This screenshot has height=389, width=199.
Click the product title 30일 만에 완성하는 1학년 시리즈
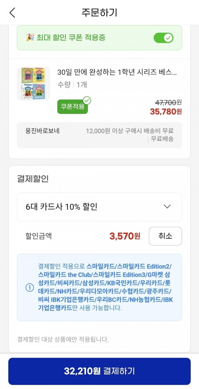coord(117,72)
